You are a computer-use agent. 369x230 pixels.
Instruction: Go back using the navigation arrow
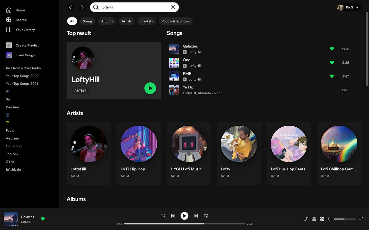(x=71, y=7)
